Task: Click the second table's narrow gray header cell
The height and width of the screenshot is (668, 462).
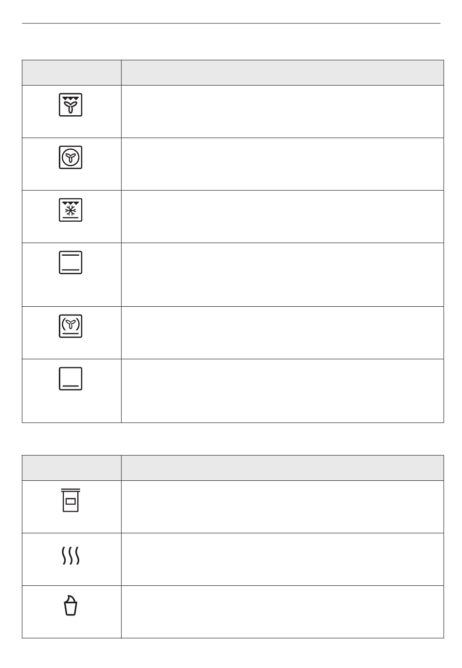Action: coord(71,468)
